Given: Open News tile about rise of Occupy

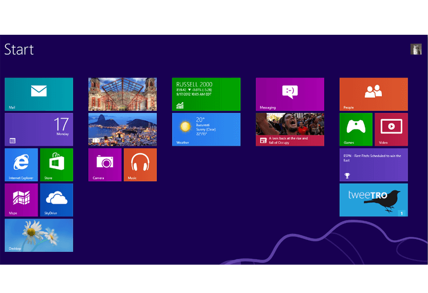Looking at the screenshot, I should click(x=290, y=129).
